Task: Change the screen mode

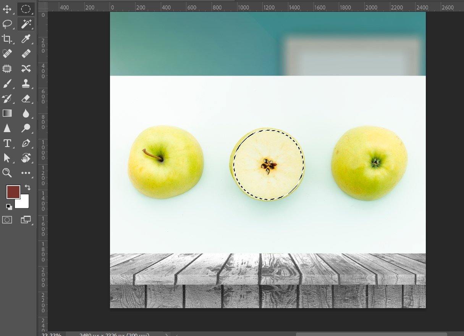Action: click(26, 220)
